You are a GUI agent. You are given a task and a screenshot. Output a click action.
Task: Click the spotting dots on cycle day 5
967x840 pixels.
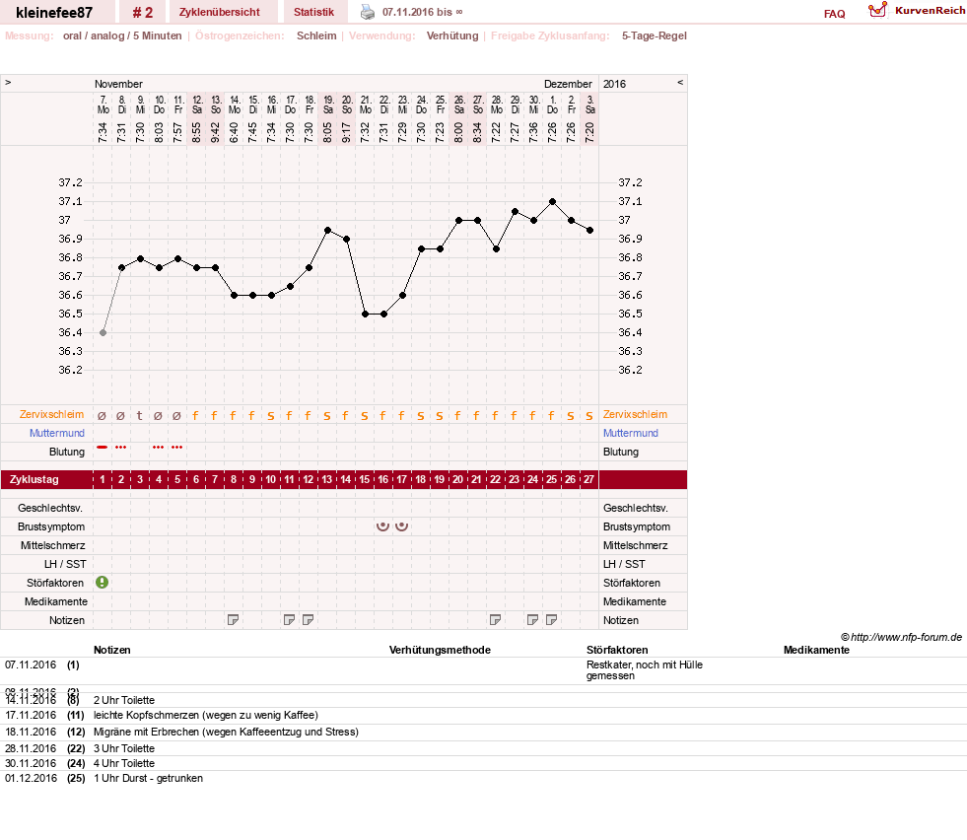tap(177, 447)
